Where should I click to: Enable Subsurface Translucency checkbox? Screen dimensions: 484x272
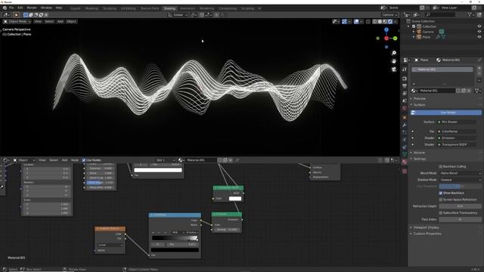coord(441,213)
